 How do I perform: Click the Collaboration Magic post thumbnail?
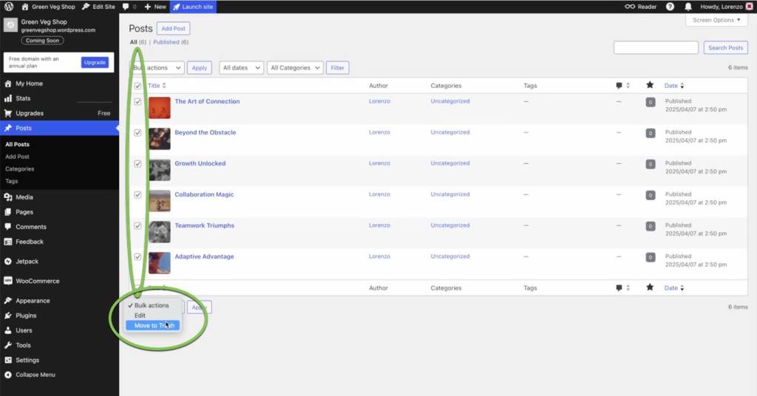tap(159, 201)
